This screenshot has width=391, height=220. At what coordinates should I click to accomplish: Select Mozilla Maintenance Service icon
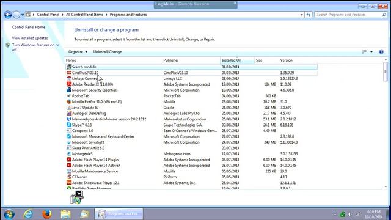coord(69,171)
